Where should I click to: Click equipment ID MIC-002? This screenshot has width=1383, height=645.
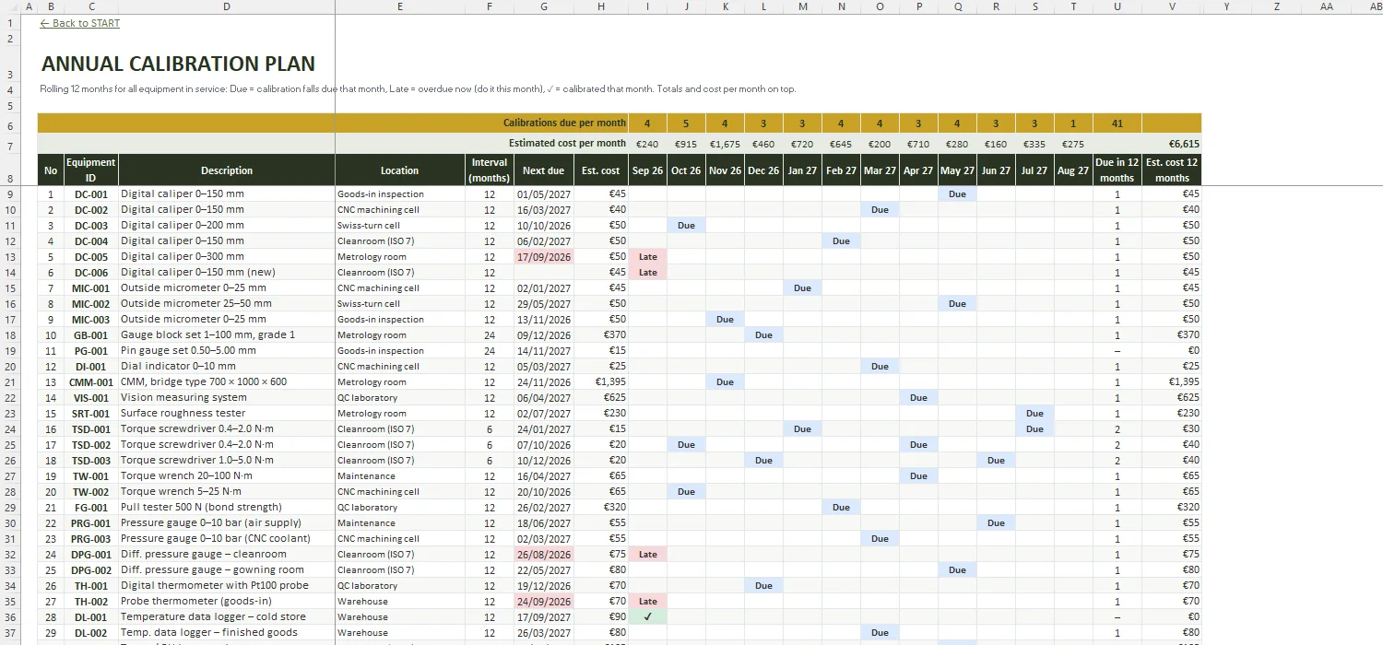coord(91,303)
